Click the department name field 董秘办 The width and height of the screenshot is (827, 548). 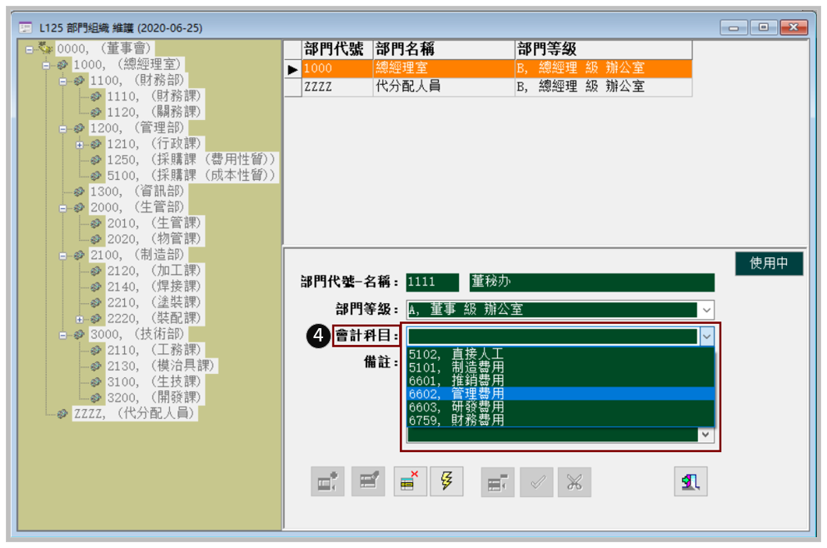coord(592,282)
